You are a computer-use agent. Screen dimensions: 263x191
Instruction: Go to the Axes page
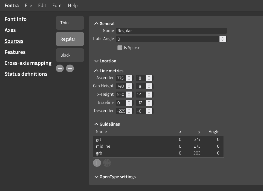10,30
